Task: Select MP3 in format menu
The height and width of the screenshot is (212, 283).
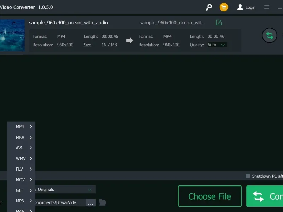Action: pyautogui.click(x=21, y=201)
